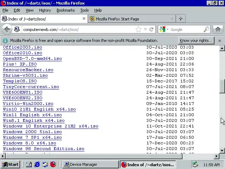This screenshot has height=169, width=225.
Task: Open the Bookmarks menu
Action: (66, 10)
